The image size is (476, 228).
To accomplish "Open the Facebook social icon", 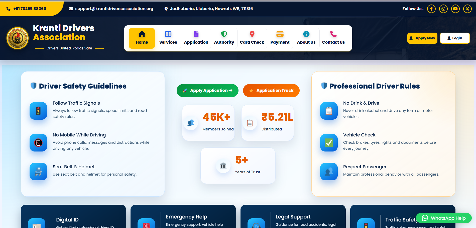I will tap(431, 9).
